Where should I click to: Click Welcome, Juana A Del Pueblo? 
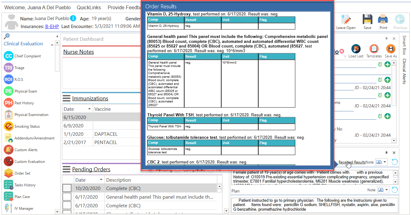pyautogui.click(x=37, y=7)
